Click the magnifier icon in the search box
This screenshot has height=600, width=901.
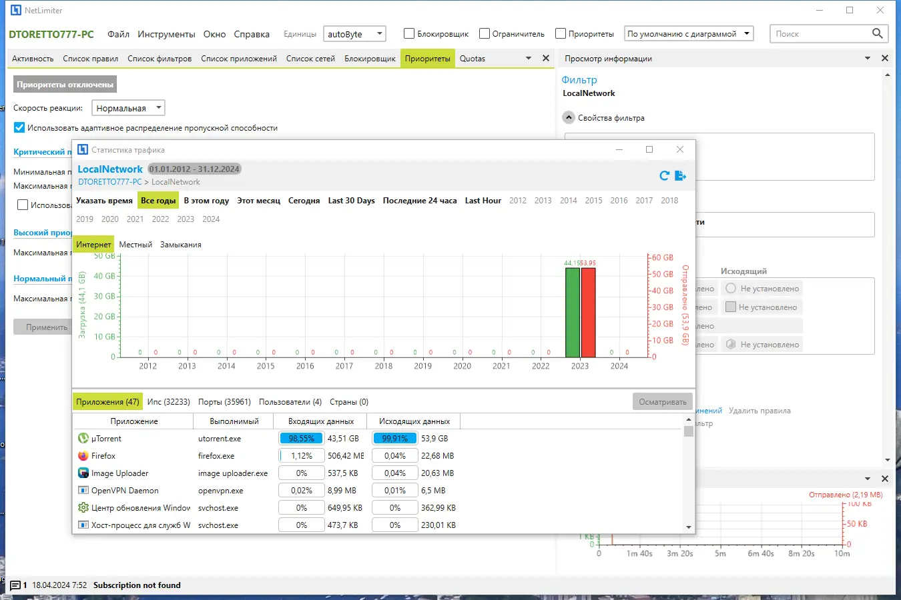tap(878, 33)
